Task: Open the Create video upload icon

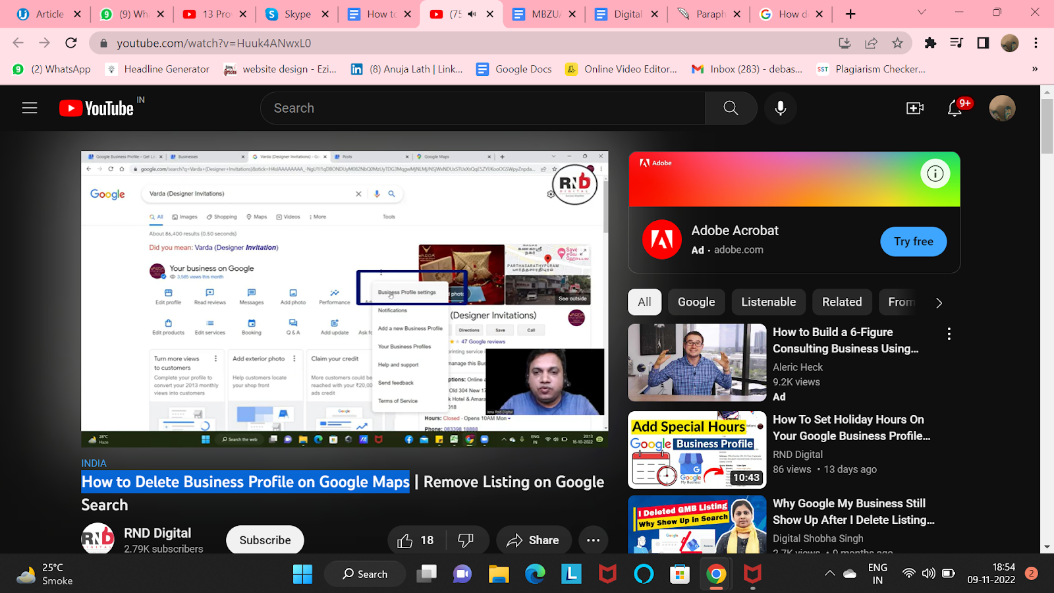Action: pyautogui.click(x=915, y=107)
